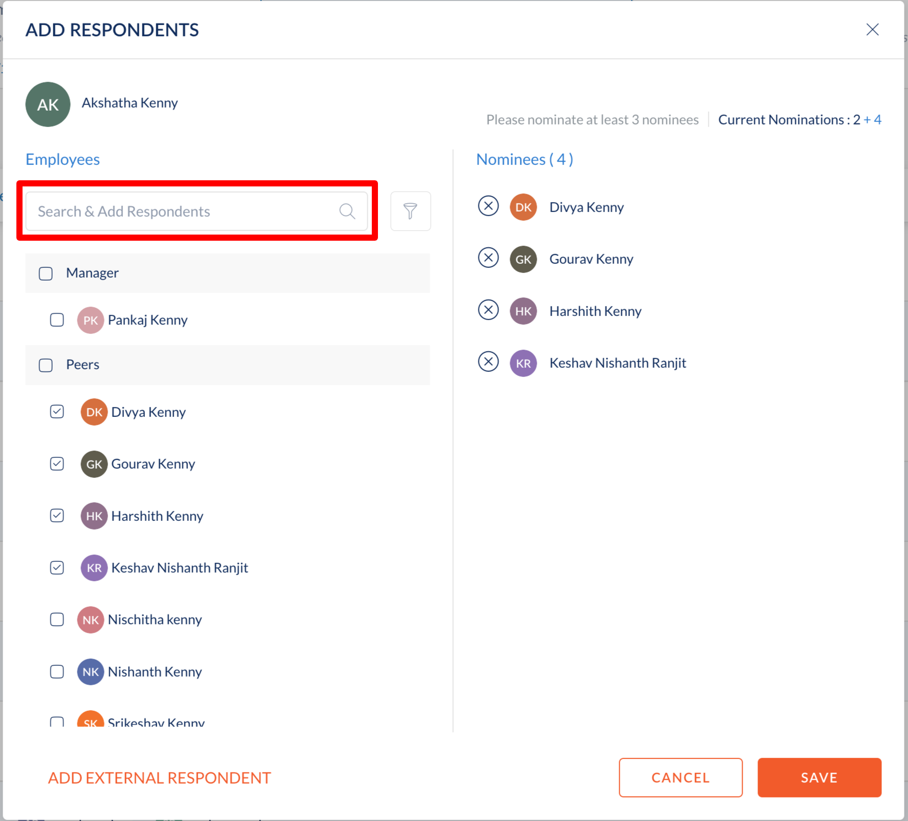
Task: Open the employee filter funnel icon
Action: pyautogui.click(x=410, y=211)
